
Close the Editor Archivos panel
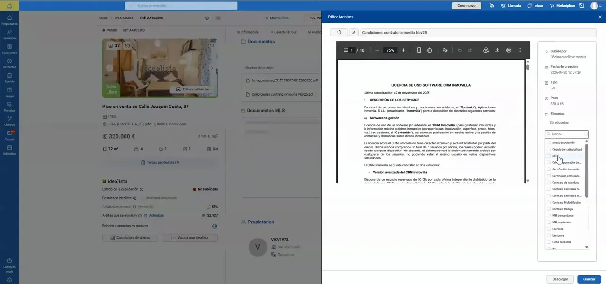[x=600, y=17]
